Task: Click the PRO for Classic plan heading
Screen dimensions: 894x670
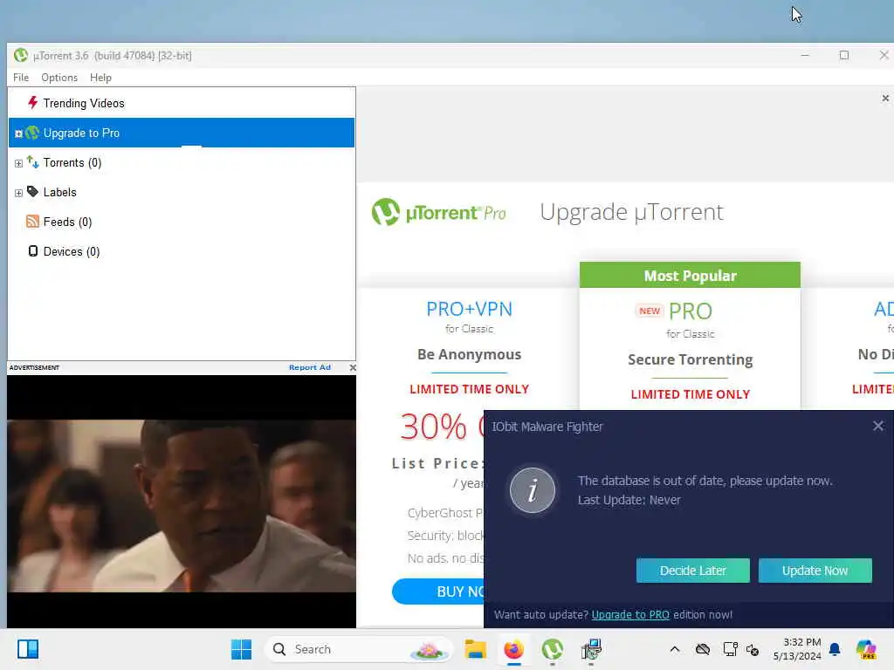Action: point(690,311)
